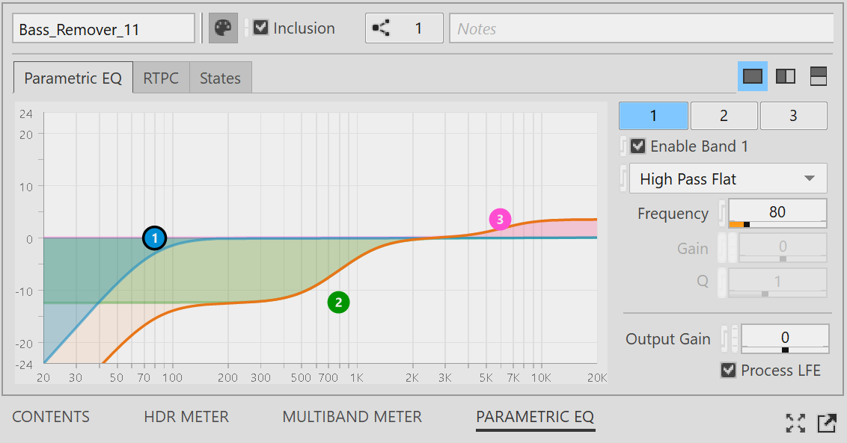This screenshot has height=443, width=847.
Task: Select band 3 button
Action: (794, 116)
